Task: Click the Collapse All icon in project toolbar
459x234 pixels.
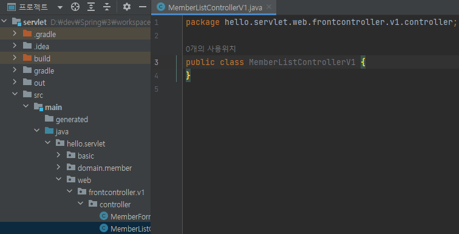Action: point(107,7)
